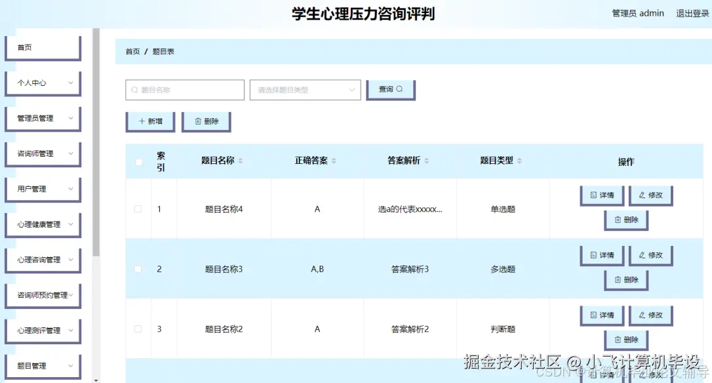Click the 单选题 cell
Image resolution: width=712 pixels, height=383 pixels.
tap(503, 209)
